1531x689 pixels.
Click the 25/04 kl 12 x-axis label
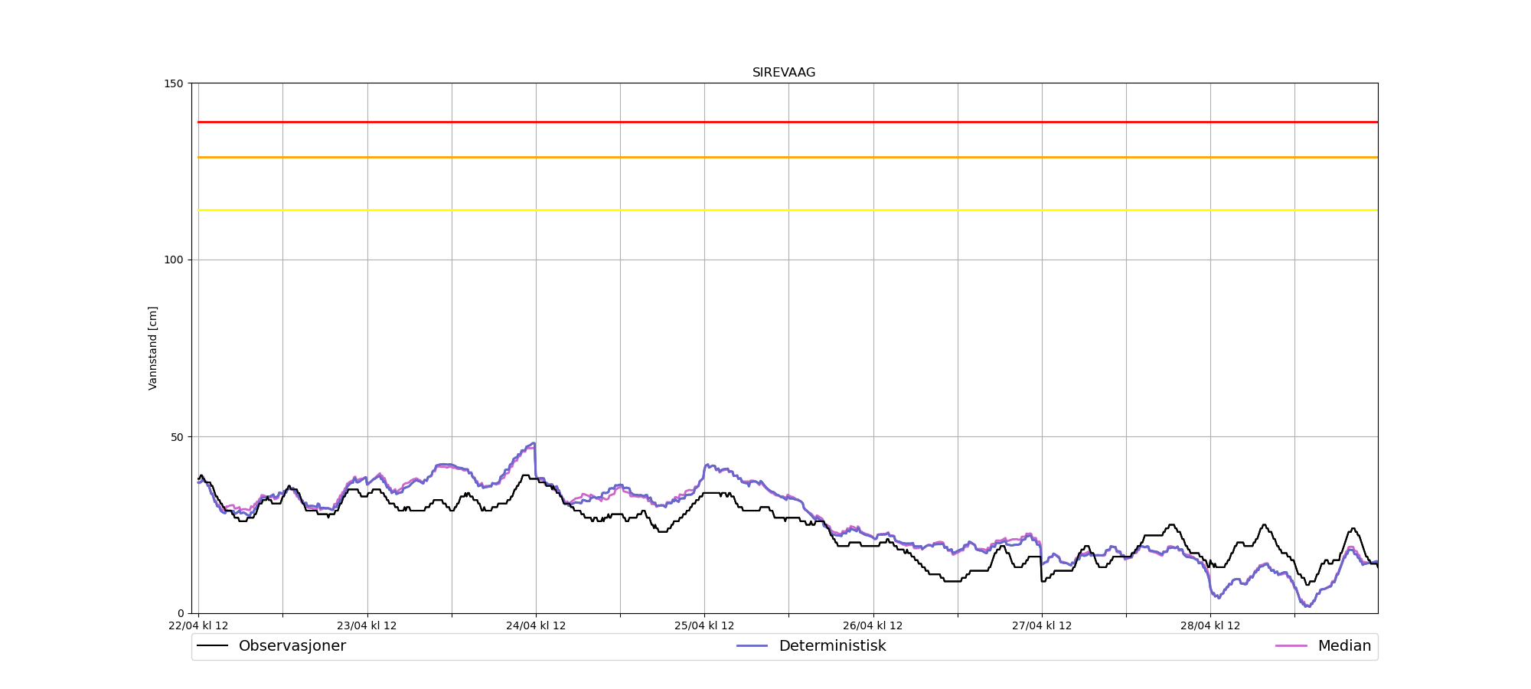704,625
